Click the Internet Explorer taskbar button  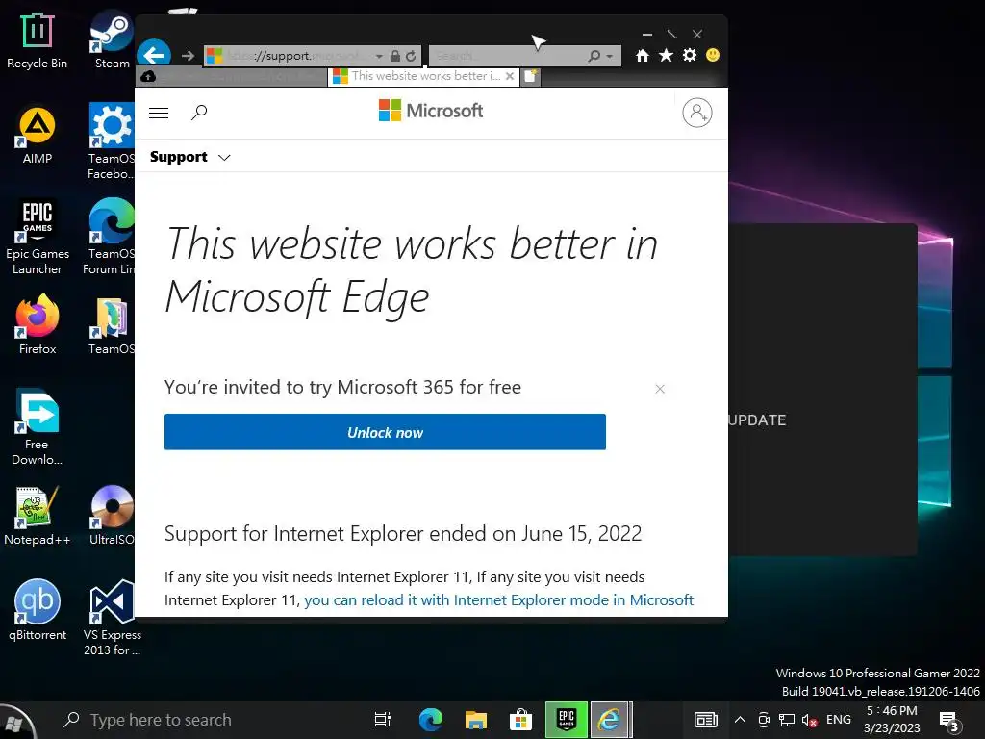[609, 720]
